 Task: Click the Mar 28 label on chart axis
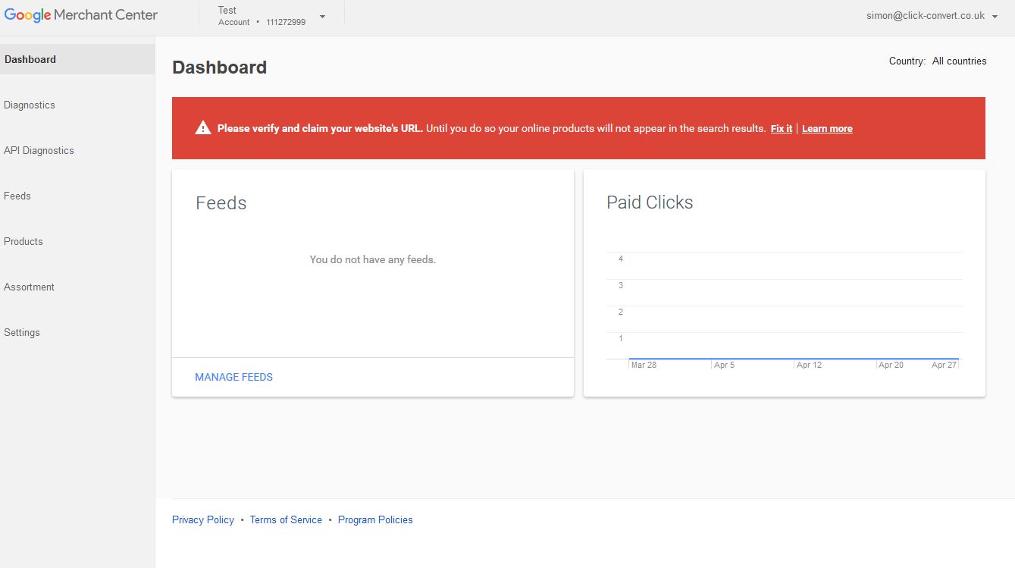644,366
